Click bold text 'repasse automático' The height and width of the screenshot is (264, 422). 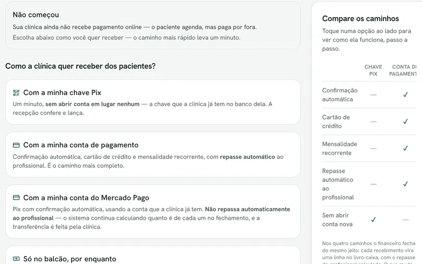click(x=247, y=157)
